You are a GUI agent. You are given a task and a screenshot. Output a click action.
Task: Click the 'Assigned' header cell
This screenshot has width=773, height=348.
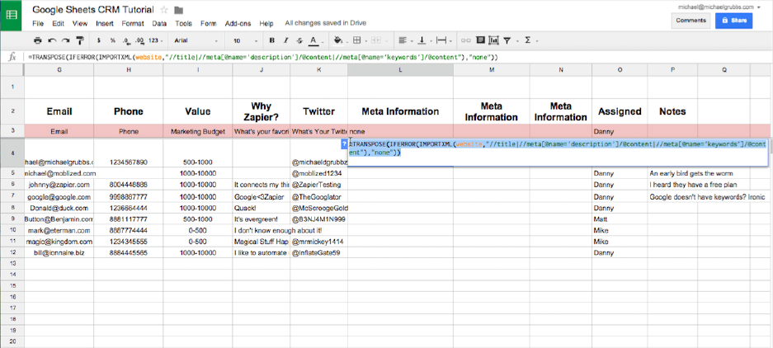tap(620, 111)
